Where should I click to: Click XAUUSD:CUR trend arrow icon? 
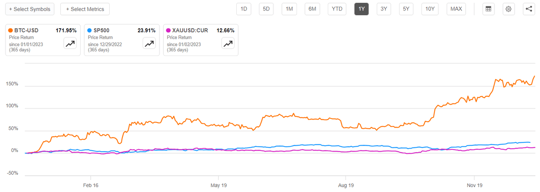point(228,43)
